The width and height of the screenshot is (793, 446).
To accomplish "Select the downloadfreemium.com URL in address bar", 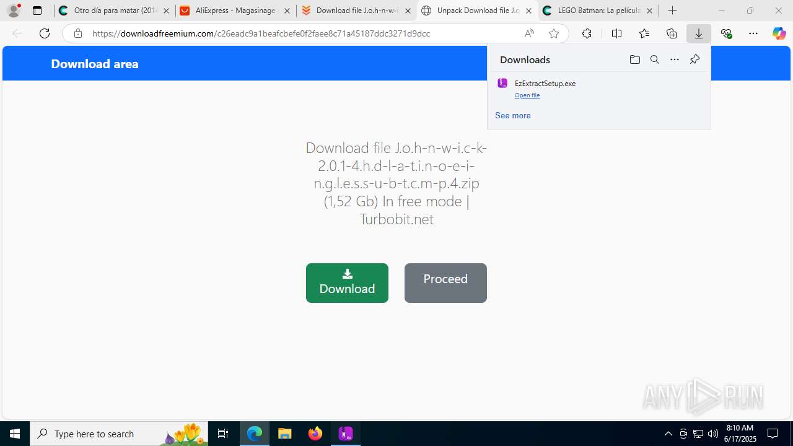I will pyautogui.click(x=261, y=33).
